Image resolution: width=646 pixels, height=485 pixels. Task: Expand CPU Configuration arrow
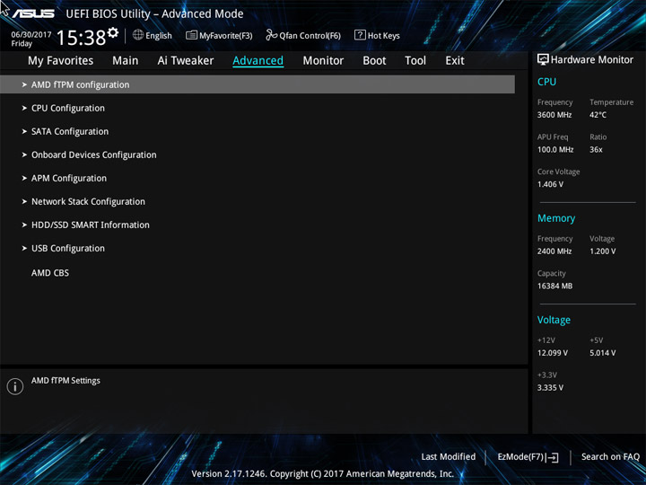click(x=24, y=108)
